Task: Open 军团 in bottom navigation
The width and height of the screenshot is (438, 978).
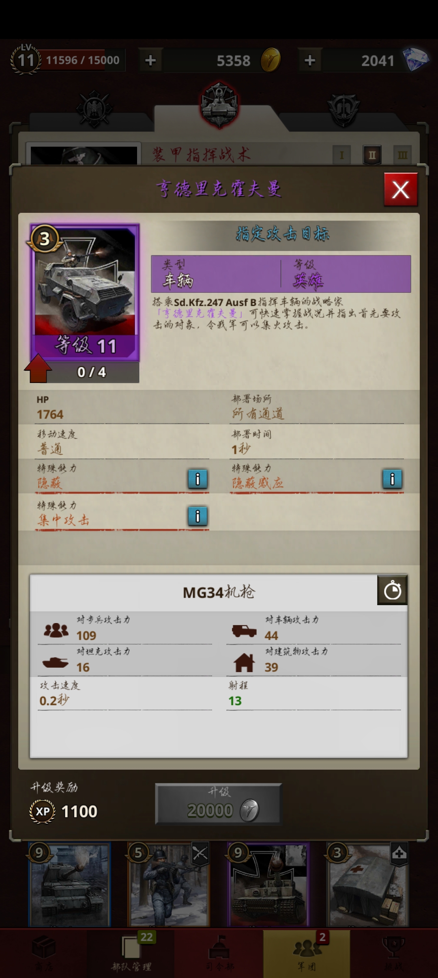Action: pyautogui.click(x=307, y=953)
